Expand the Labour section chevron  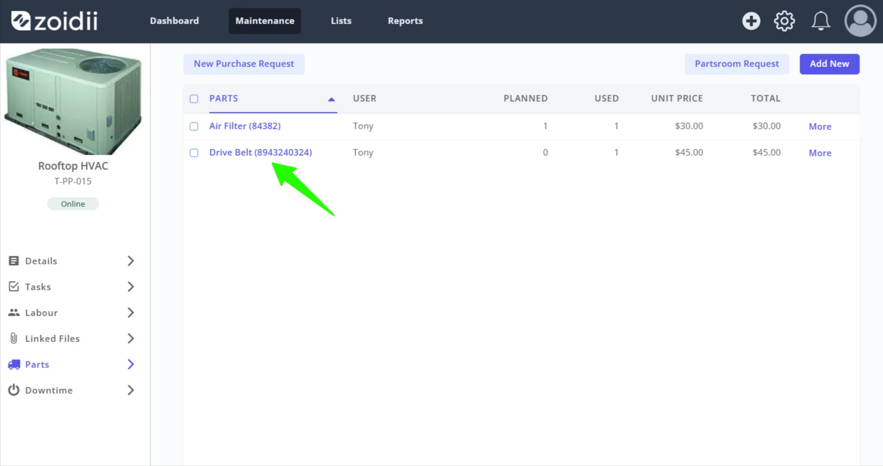131,313
